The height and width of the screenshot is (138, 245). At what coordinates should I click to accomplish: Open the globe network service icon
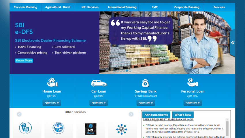(x=122, y=129)
